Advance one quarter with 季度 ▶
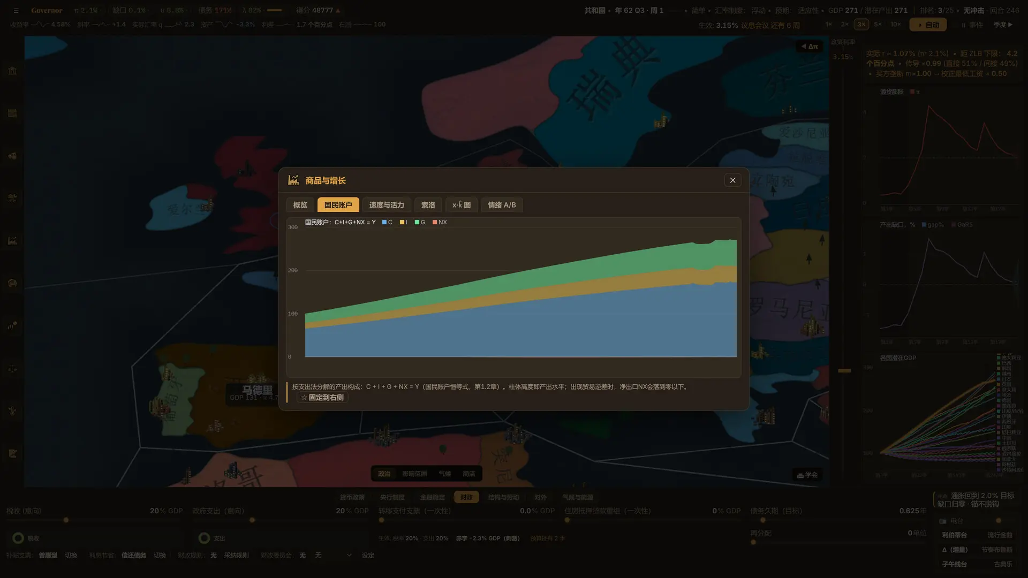This screenshot has height=578, width=1028. 1003,25
